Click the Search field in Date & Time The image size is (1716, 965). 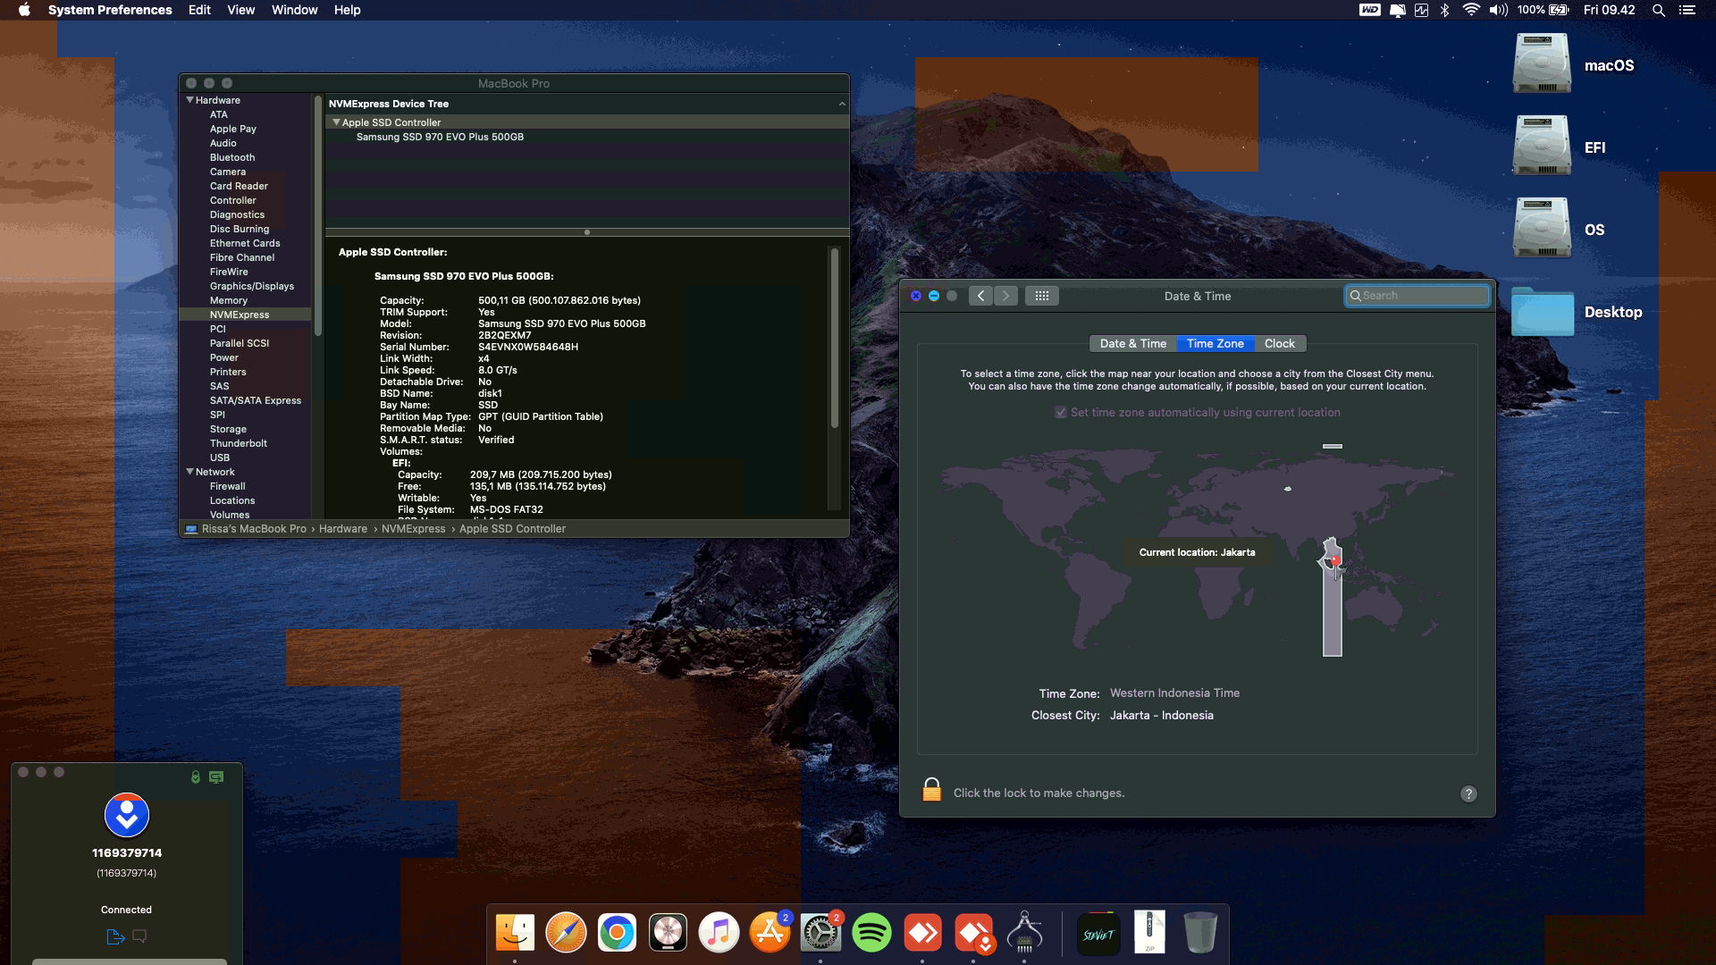click(1417, 296)
